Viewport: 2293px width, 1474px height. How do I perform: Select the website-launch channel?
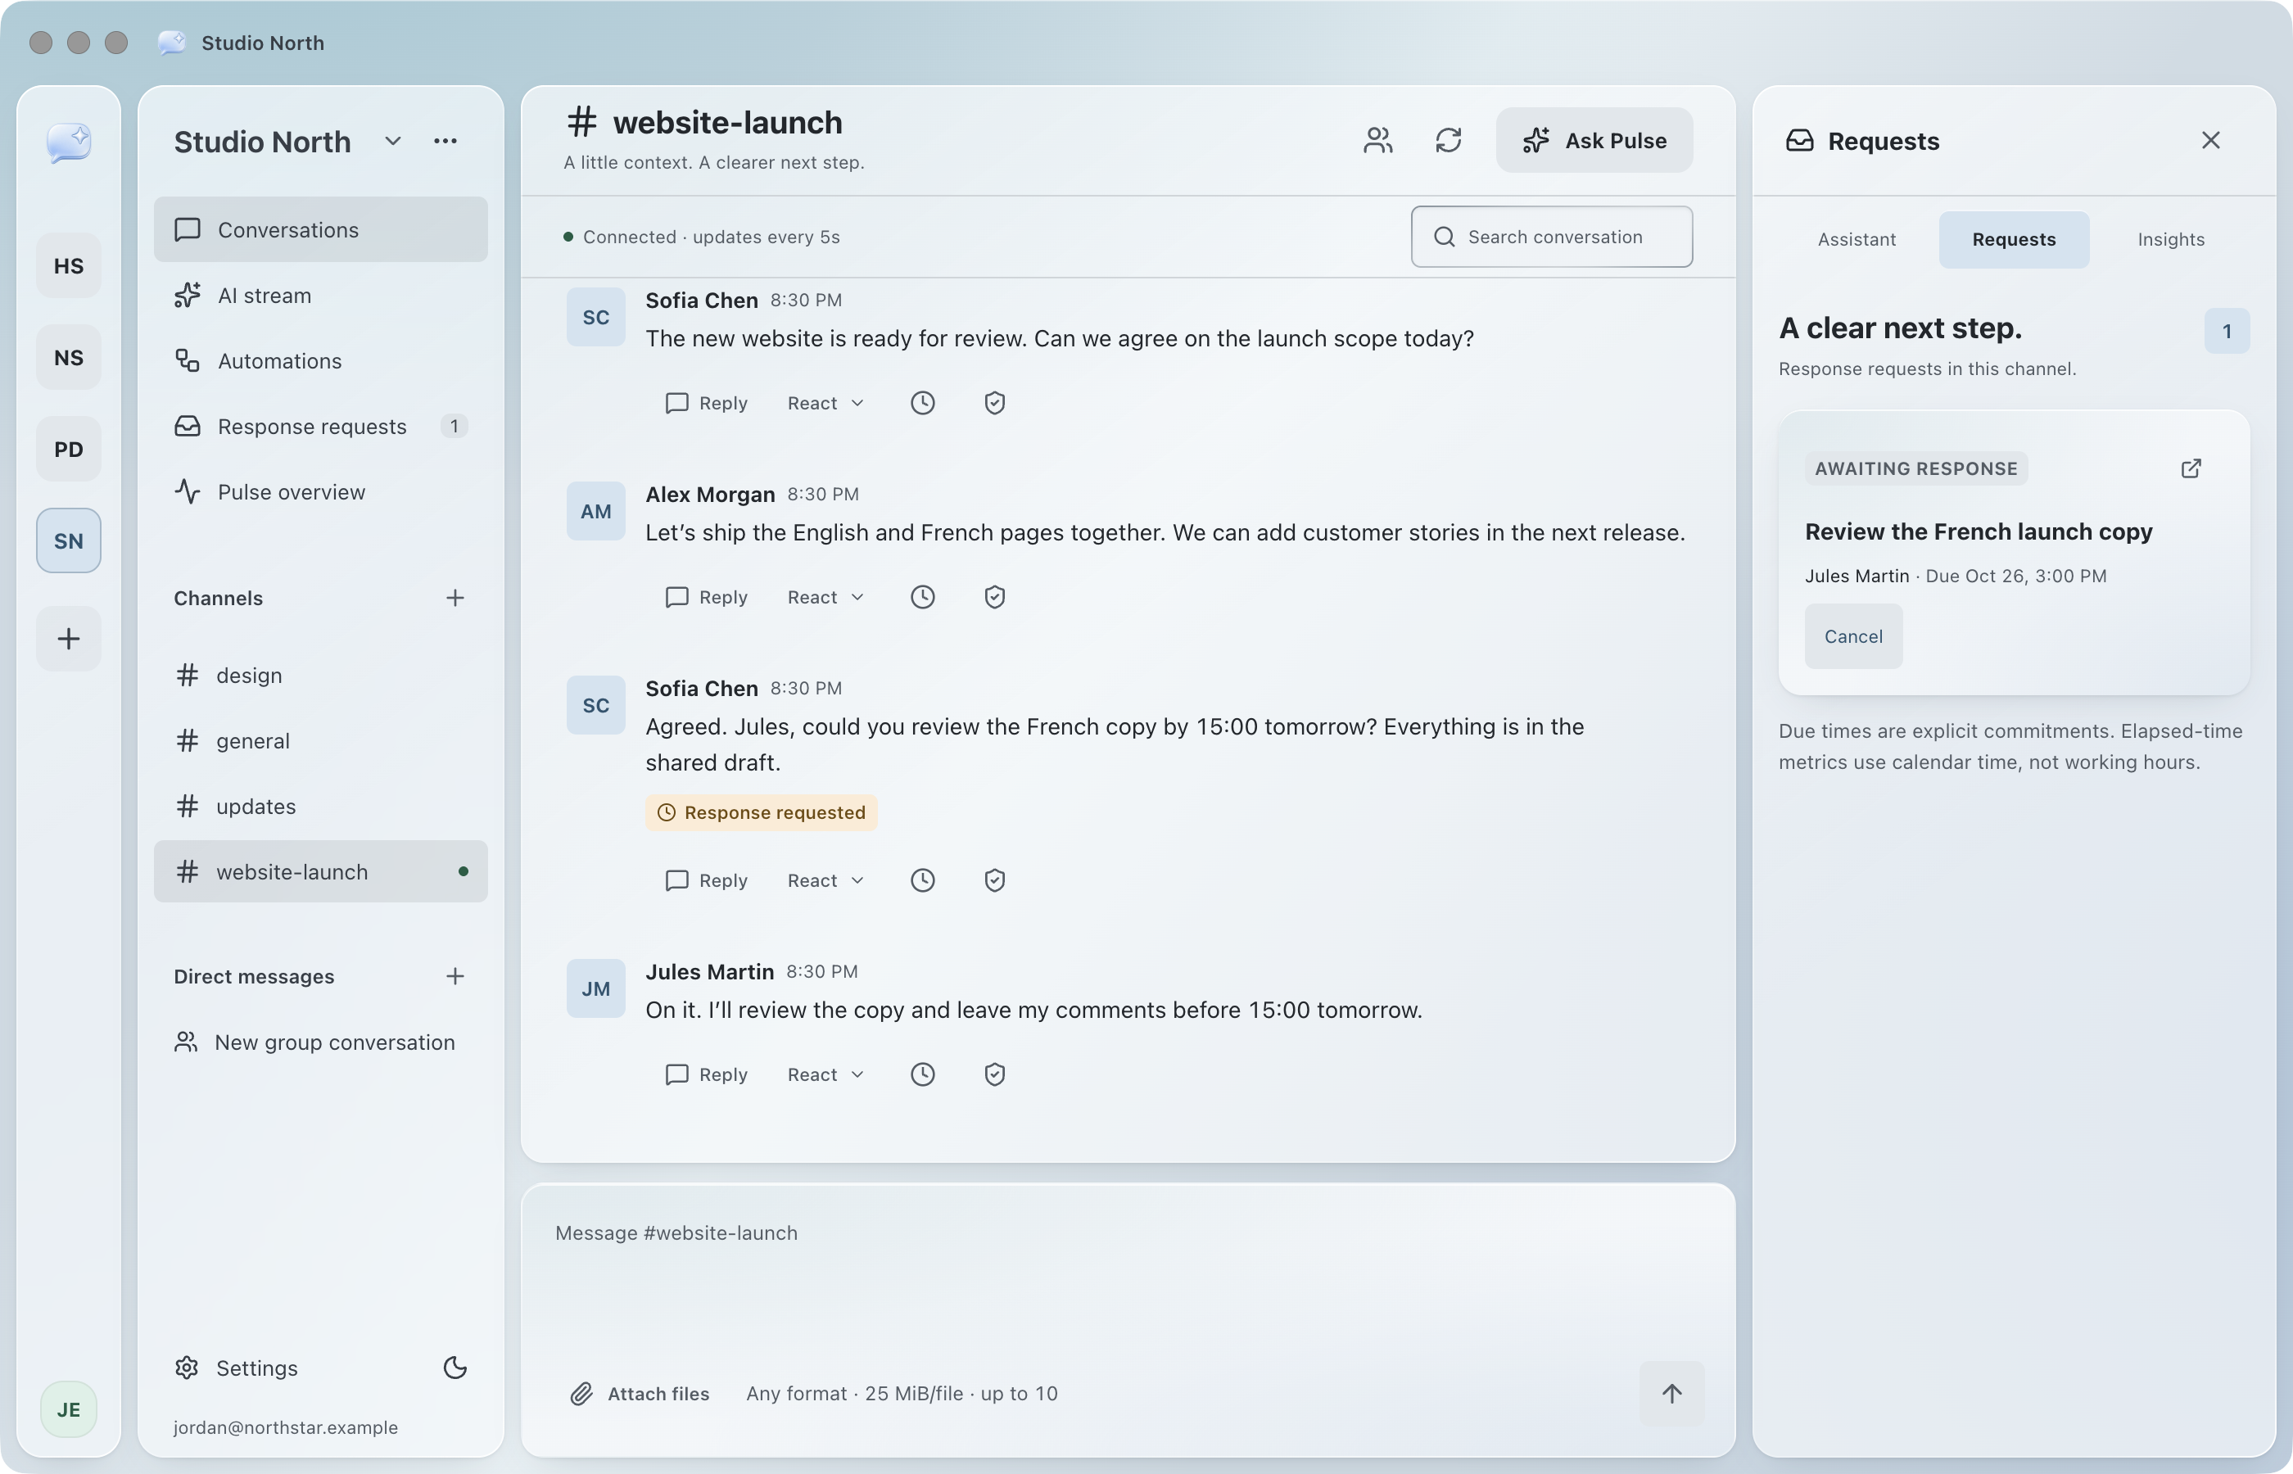(320, 872)
